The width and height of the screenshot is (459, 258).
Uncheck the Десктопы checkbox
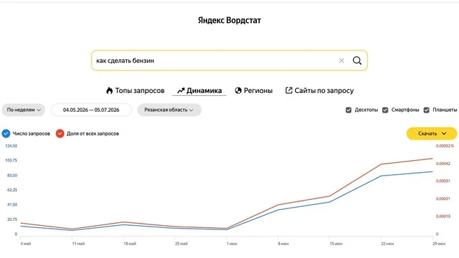pyautogui.click(x=348, y=110)
